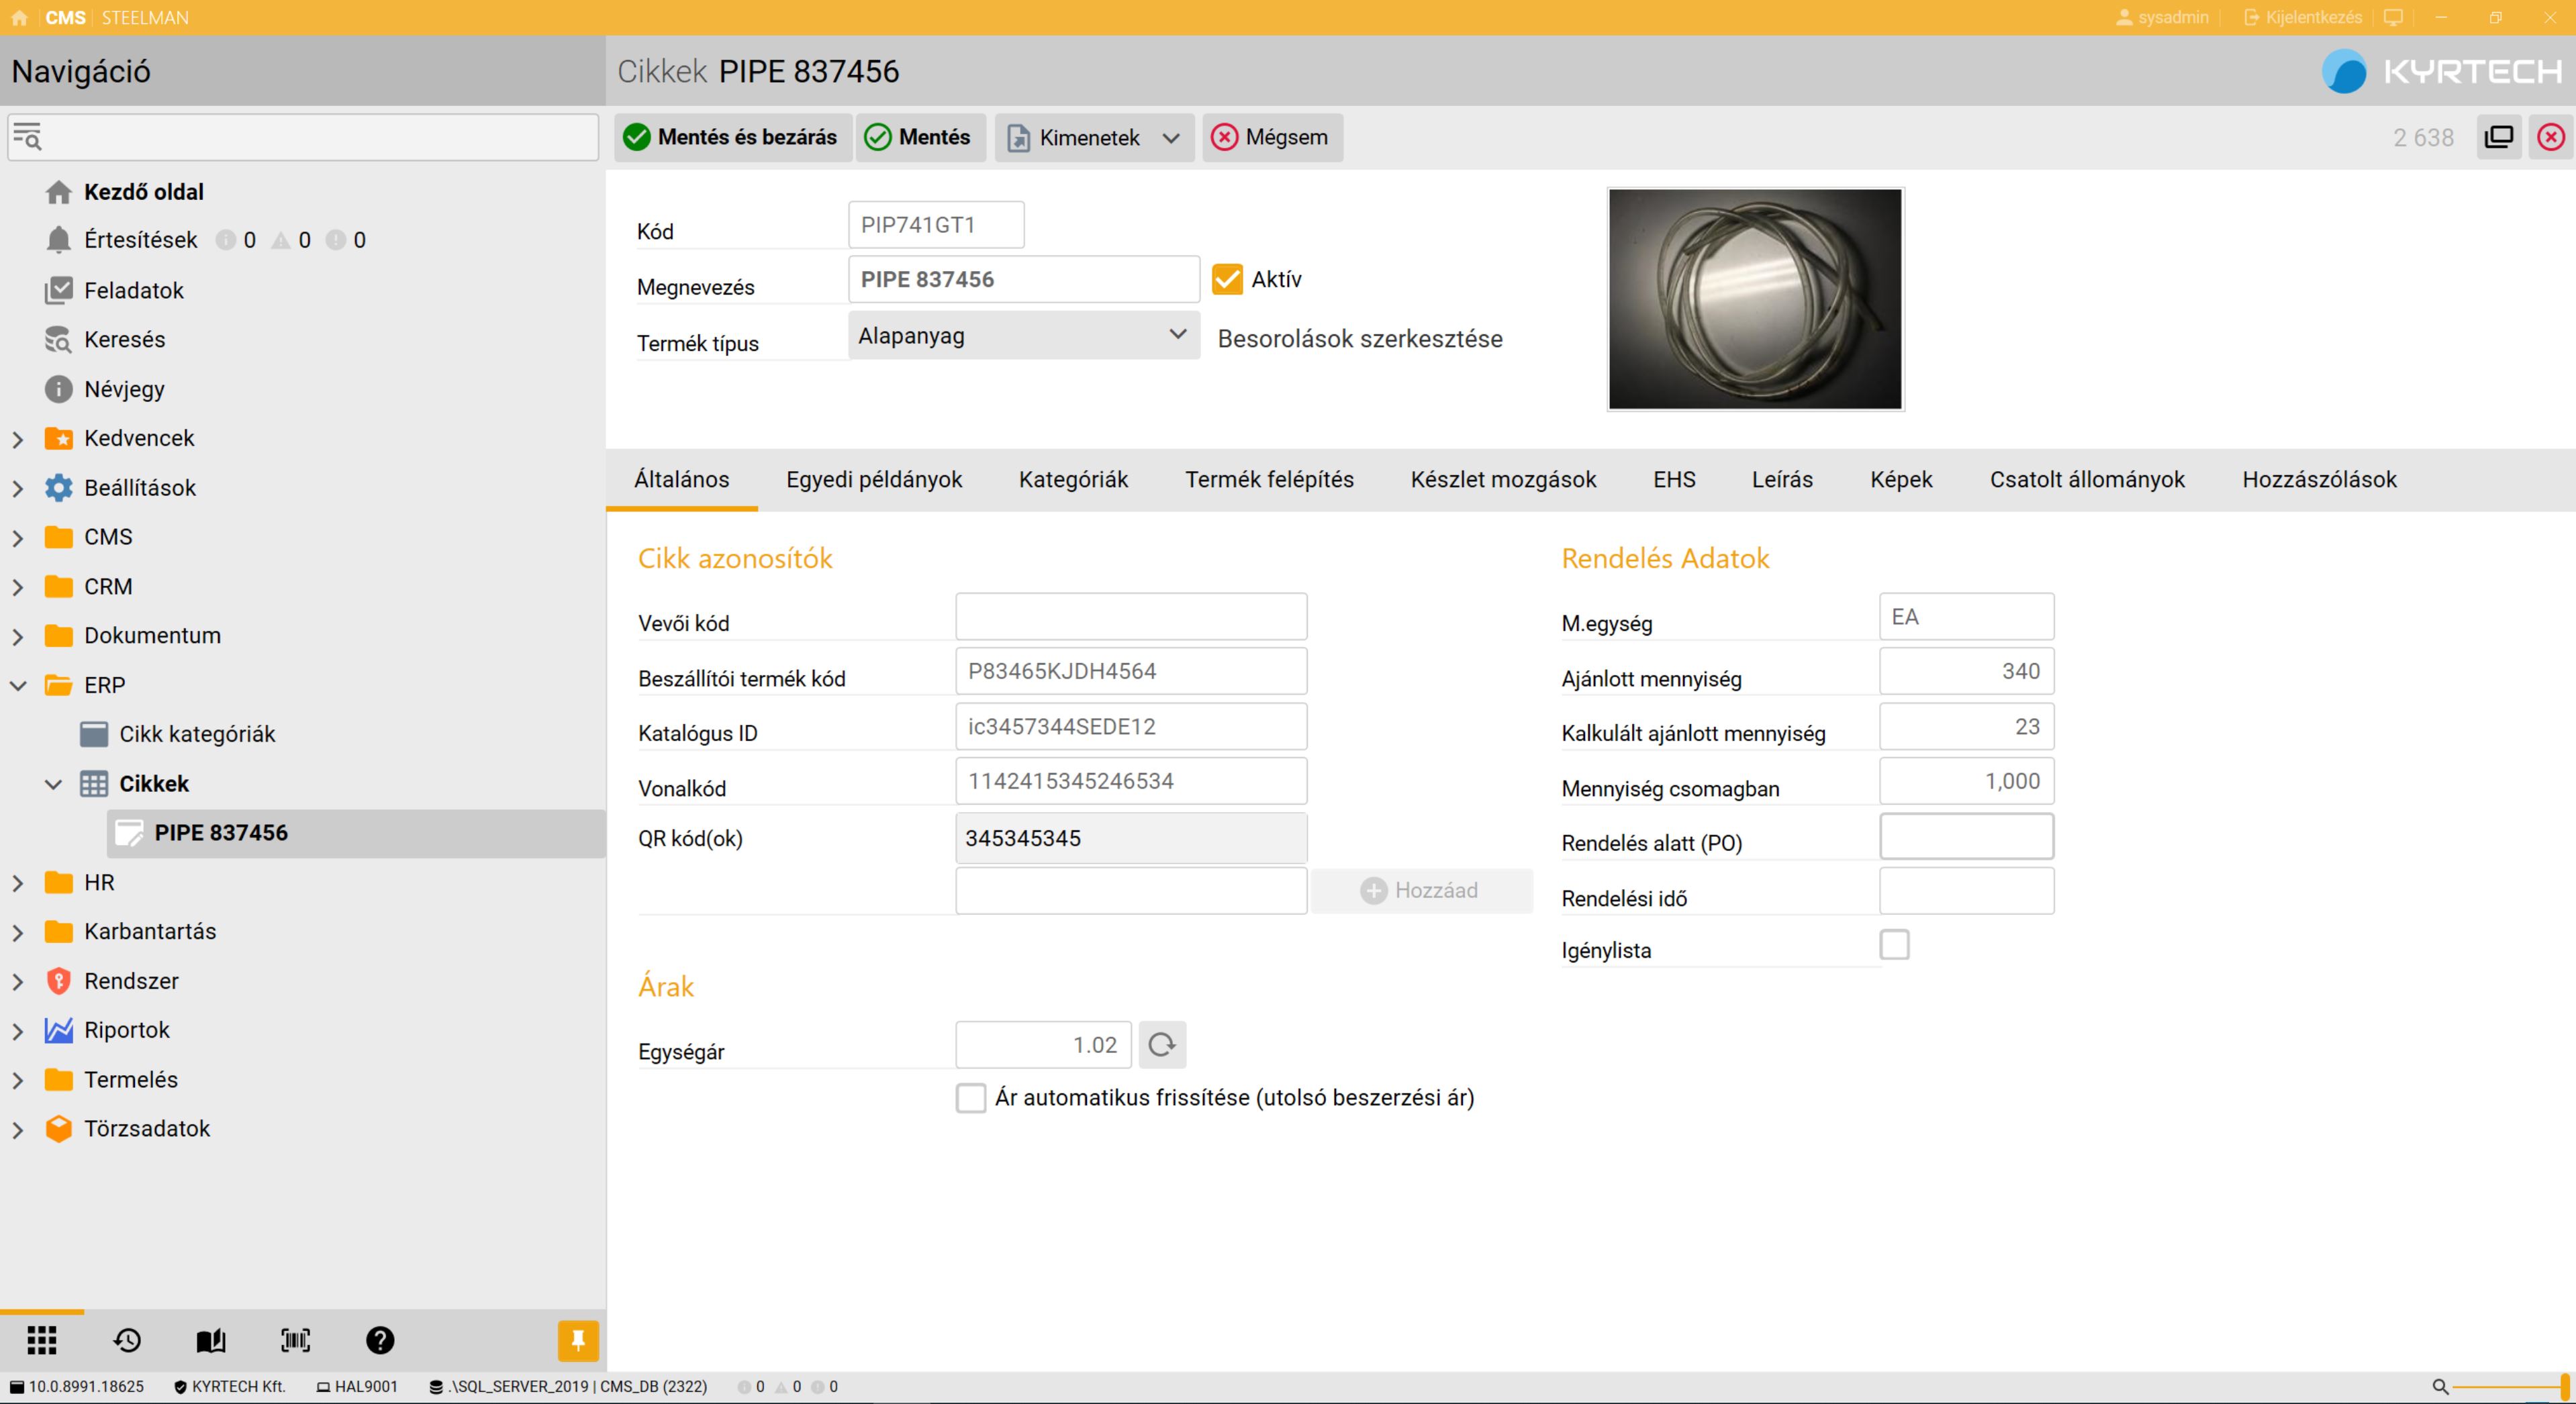
Task: Uncheck the Aktív checkbox
Action: tap(1227, 279)
